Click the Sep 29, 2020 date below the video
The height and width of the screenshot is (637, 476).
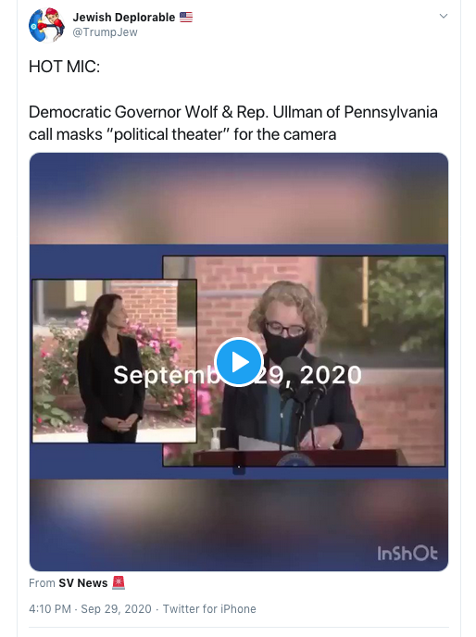116,609
